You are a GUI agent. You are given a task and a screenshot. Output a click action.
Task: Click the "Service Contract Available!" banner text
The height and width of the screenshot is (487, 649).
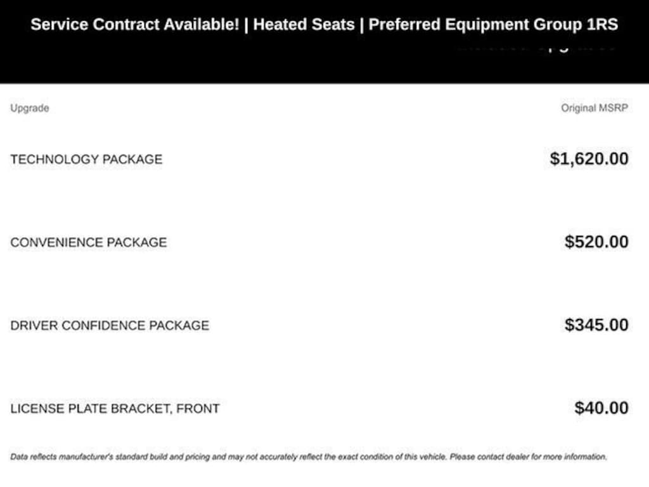coord(134,25)
